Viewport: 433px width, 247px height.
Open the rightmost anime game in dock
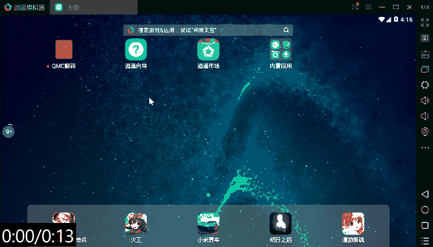353,224
